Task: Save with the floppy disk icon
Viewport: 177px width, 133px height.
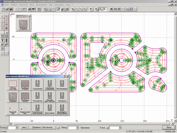Action: tap(11, 9)
